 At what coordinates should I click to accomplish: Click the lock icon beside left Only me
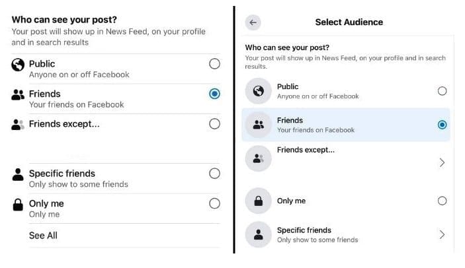pyautogui.click(x=18, y=205)
